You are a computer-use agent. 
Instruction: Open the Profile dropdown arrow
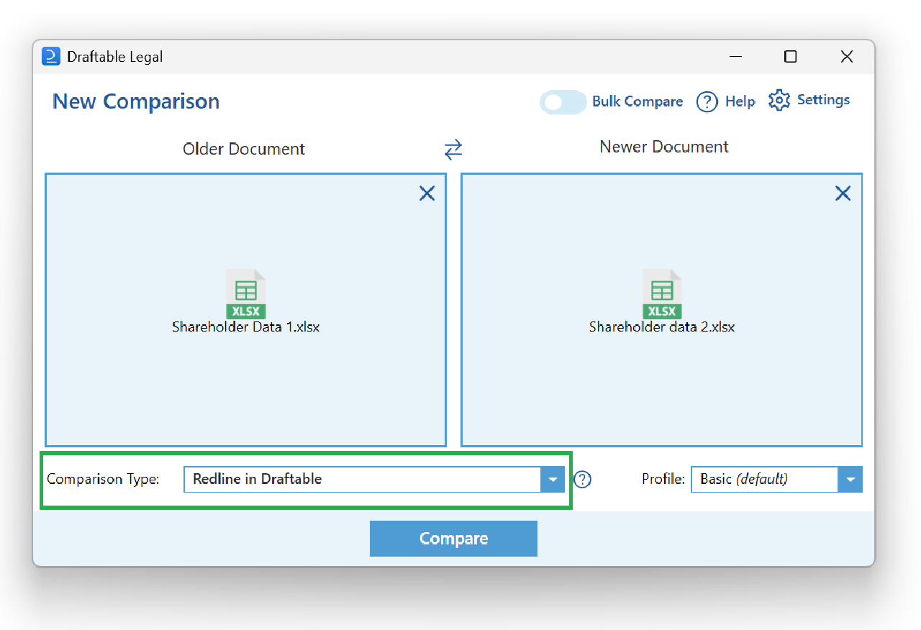click(850, 479)
